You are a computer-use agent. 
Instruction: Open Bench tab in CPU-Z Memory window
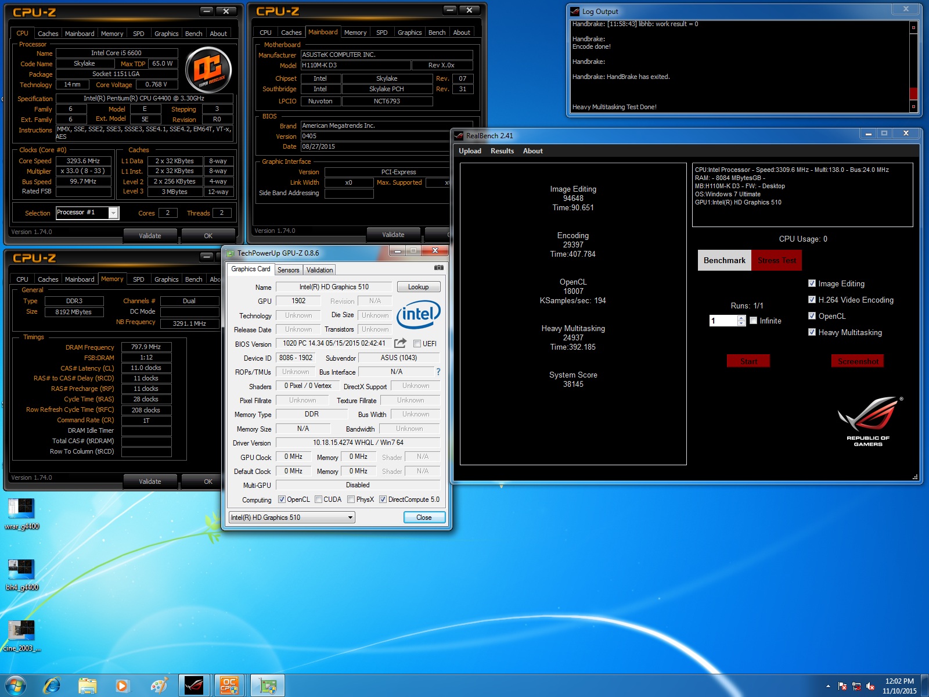193,279
